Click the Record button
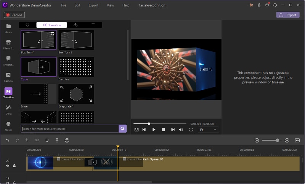This screenshot has height=184, width=305. point(14,15)
